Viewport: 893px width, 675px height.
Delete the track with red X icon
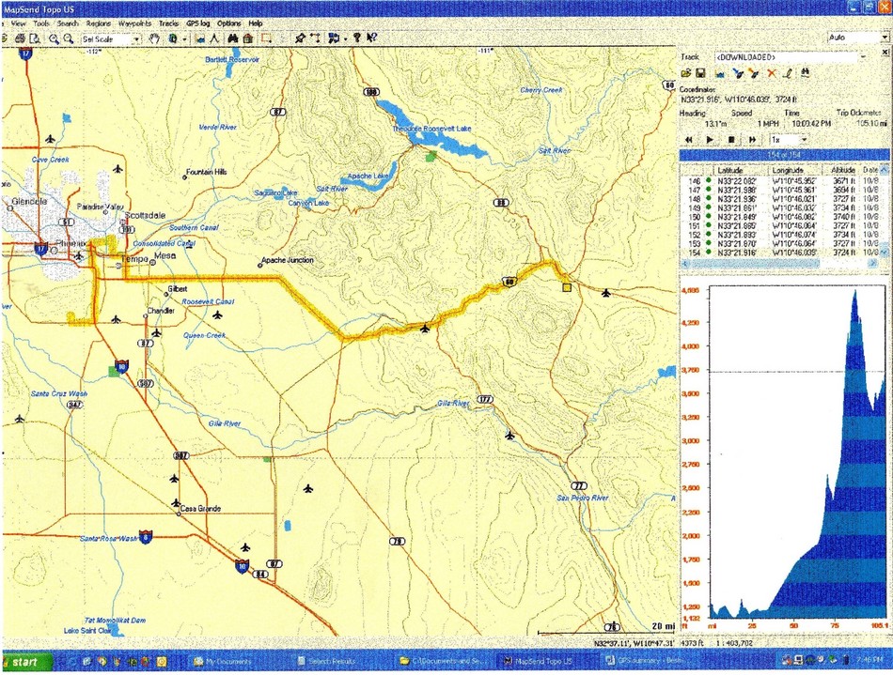click(x=772, y=73)
